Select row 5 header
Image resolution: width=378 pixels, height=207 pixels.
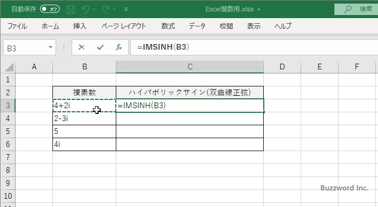point(8,131)
